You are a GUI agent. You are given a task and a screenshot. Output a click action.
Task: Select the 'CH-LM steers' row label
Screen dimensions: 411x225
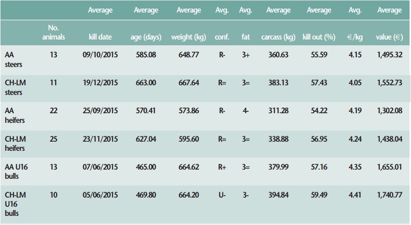click(15, 87)
